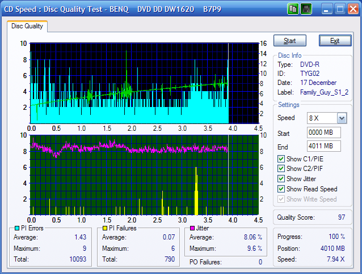Close the Disc Quality Test window
The width and height of the screenshot is (362, 274).
click(x=352, y=9)
